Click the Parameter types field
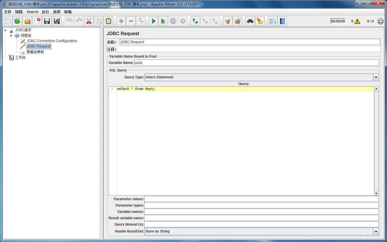The image size is (387, 242). [x=261, y=205]
